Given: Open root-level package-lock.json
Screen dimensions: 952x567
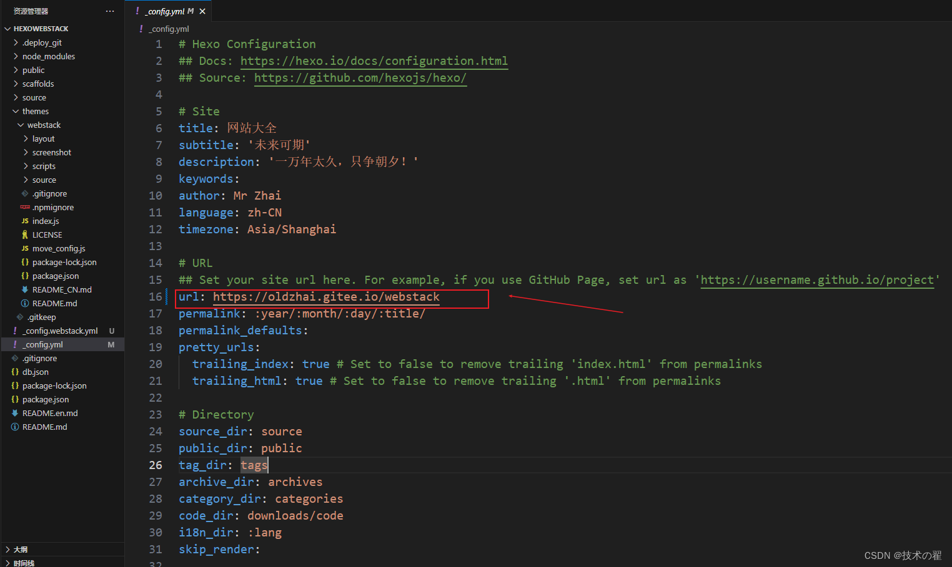Looking at the screenshot, I should [x=54, y=385].
